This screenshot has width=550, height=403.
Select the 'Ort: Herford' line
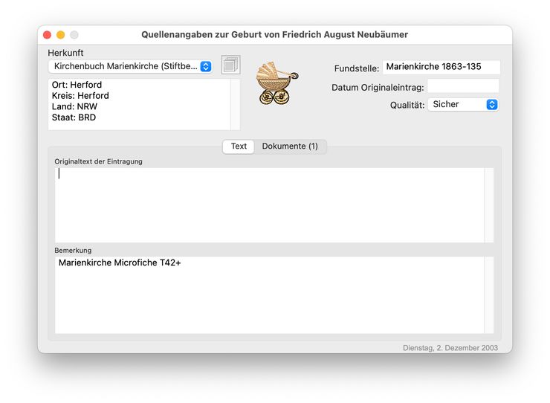coord(77,85)
